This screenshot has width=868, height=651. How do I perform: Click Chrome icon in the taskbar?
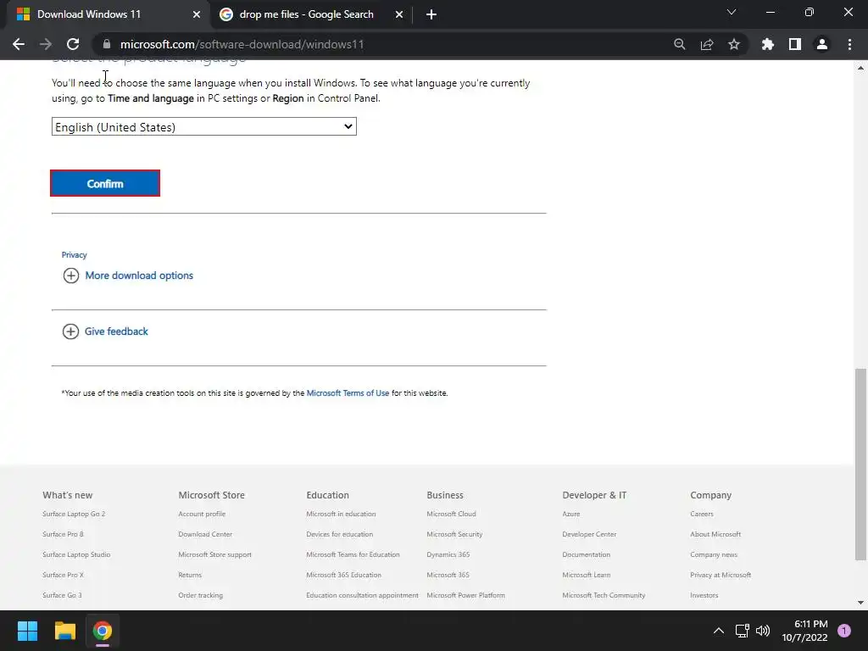103,631
